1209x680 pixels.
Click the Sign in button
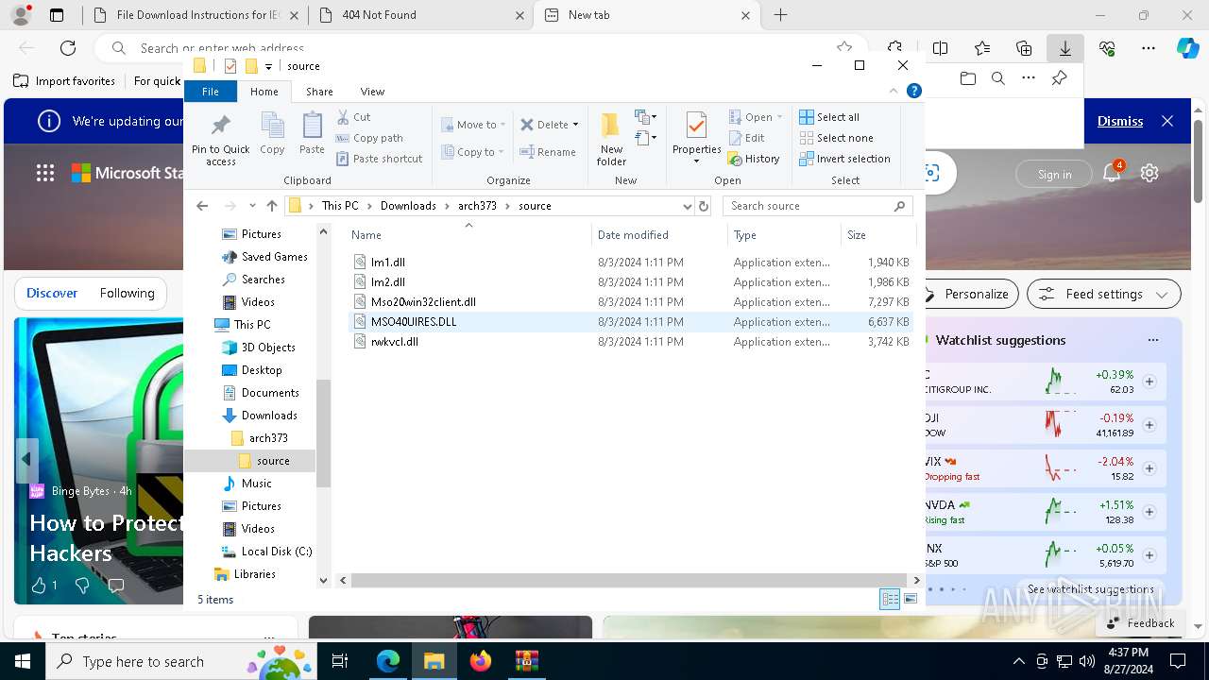[x=1054, y=174]
